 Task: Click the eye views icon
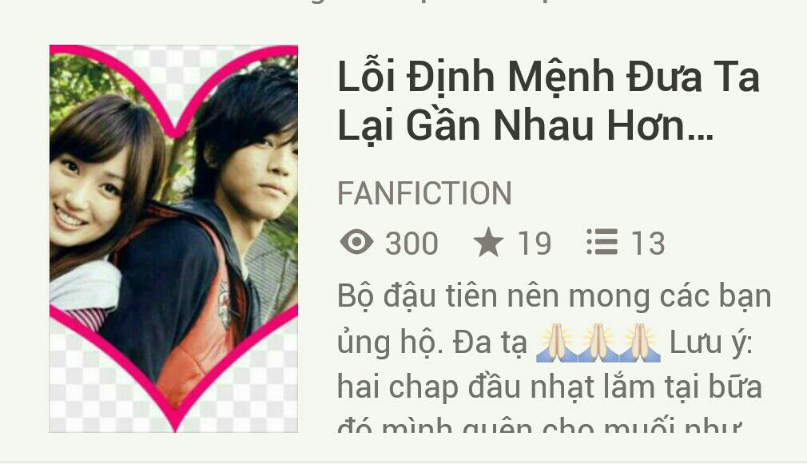coord(356,242)
